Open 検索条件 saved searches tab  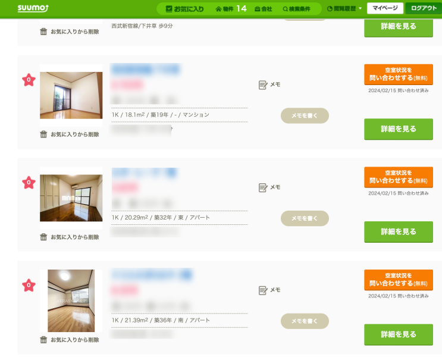click(296, 9)
